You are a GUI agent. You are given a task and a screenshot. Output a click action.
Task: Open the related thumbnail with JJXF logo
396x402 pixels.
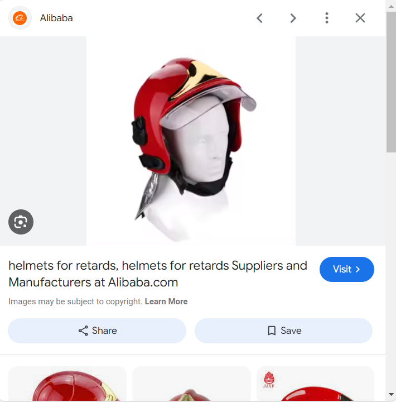(x=315, y=384)
